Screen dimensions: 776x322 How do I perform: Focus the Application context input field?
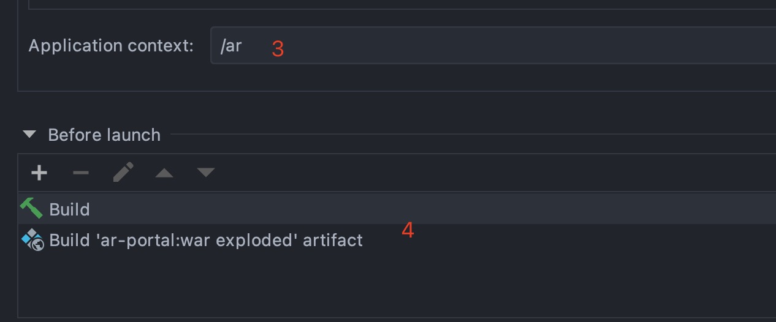pos(490,46)
